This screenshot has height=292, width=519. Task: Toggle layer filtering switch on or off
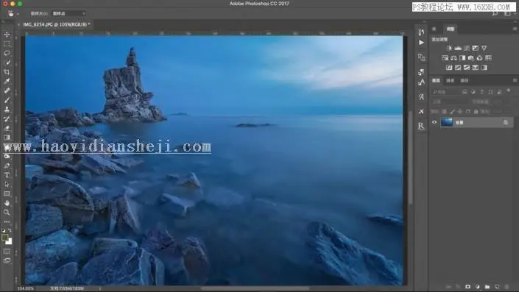tap(509, 91)
